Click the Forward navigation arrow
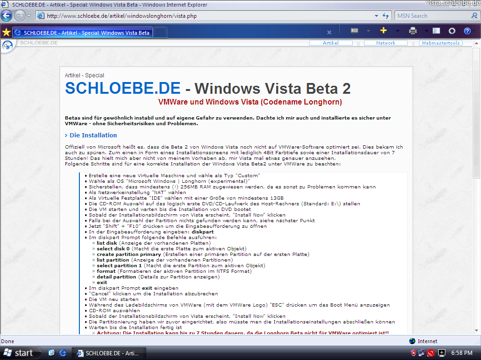The height and width of the screenshot is (360, 481). point(20,15)
